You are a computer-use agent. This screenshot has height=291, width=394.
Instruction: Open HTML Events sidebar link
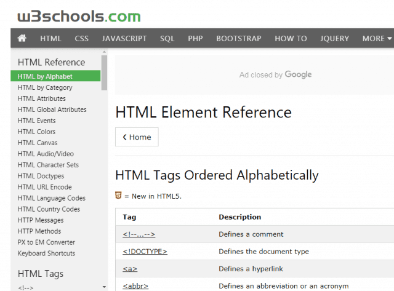click(x=36, y=121)
